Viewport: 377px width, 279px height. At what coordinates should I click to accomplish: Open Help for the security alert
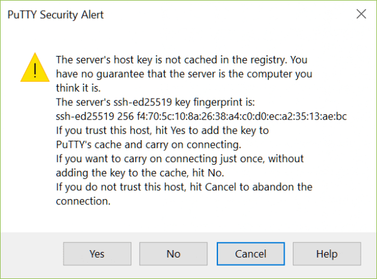click(x=327, y=254)
